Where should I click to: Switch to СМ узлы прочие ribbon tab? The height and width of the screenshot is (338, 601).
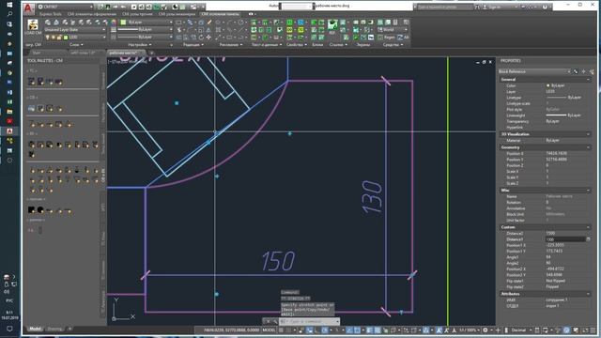(137, 14)
